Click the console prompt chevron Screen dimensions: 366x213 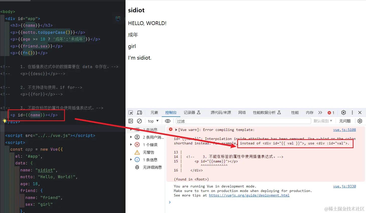point(170,202)
